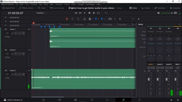Viewport: 182px width, 102px height.
Task: Click the horizontal zoom arrows icon
Action: 133,19
